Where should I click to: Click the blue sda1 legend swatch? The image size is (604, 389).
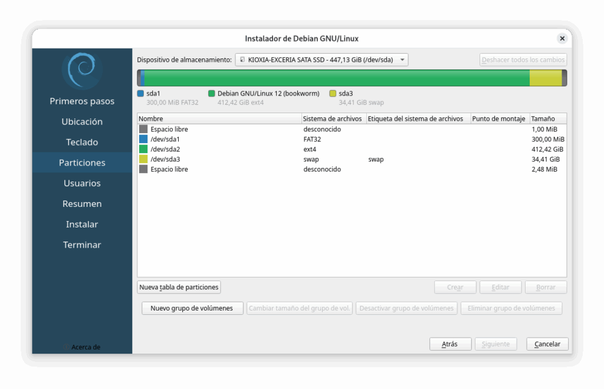[x=140, y=94]
